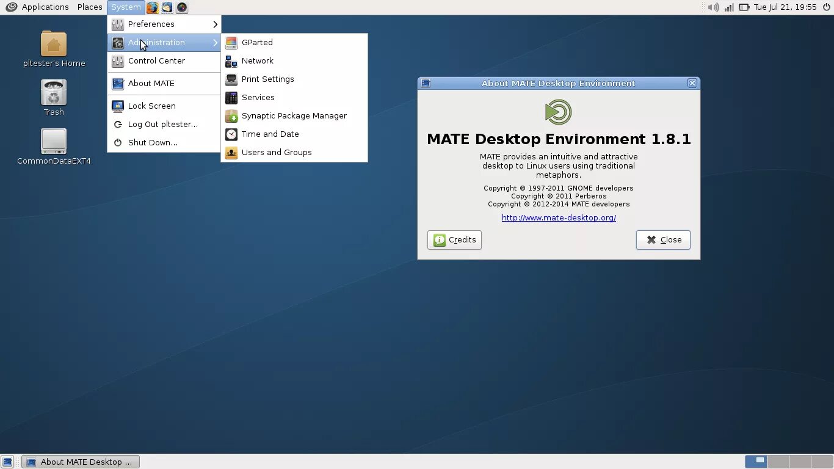Click the window menu icon in About dialog titlebar
Viewport: 834px width, 469px height.
coord(426,83)
